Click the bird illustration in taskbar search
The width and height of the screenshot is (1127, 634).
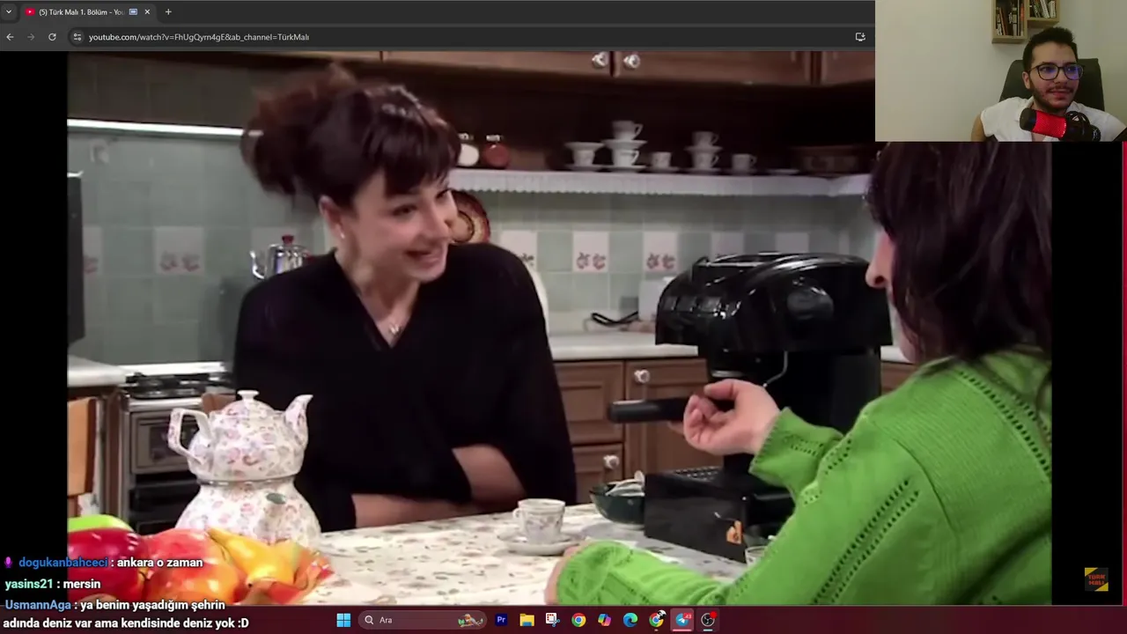pyautogui.click(x=471, y=620)
